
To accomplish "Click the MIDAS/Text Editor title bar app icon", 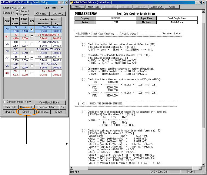I will (72, 2).
